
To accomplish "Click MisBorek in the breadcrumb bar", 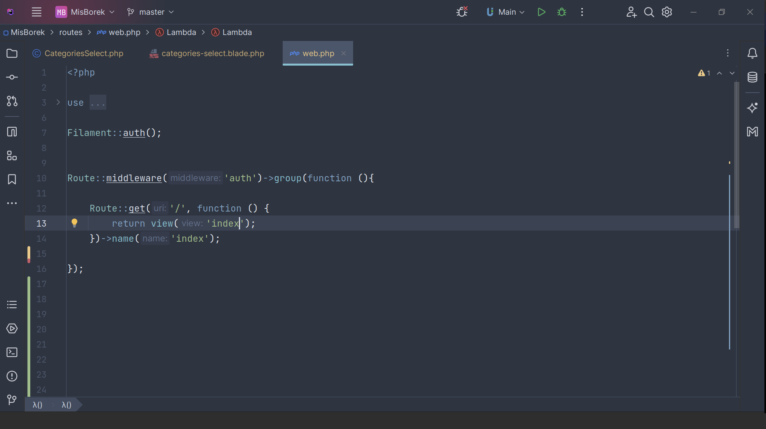I will pos(24,32).
